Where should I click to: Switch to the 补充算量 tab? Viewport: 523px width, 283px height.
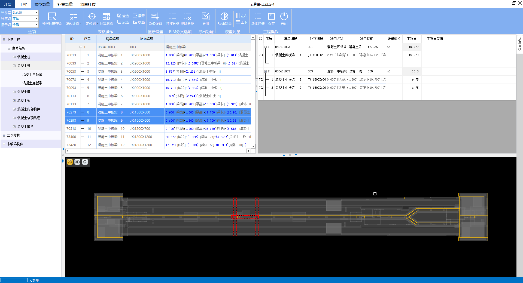tap(65, 4)
